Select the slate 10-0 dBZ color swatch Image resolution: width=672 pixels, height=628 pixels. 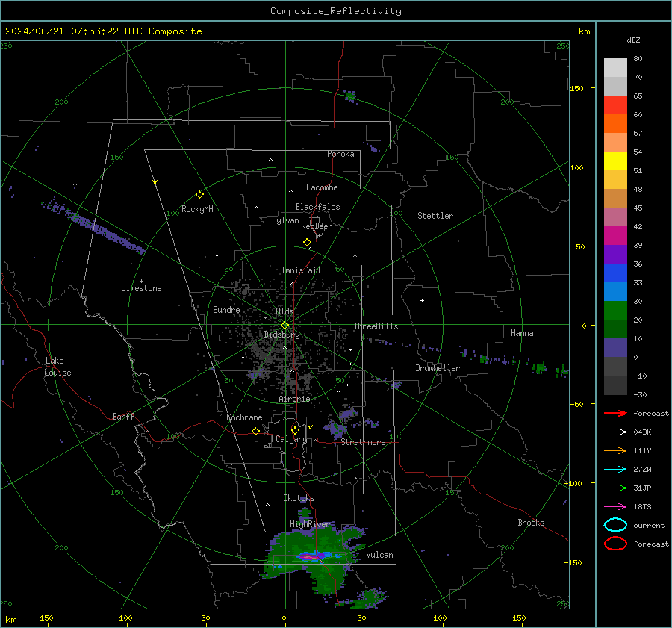pyautogui.click(x=615, y=348)
